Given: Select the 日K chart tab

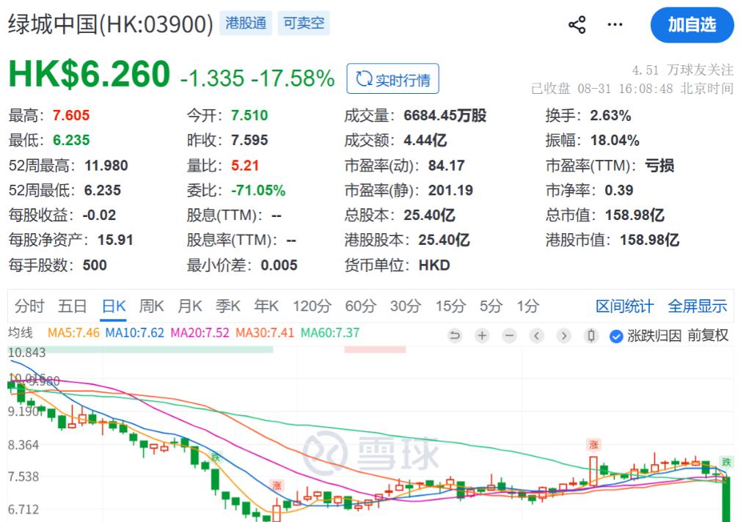Looking at the screenshot, I should point(114,306).
